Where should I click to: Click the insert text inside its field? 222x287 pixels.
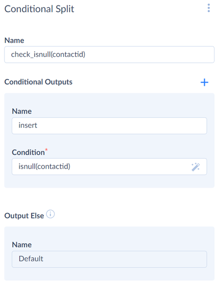[x=28, y=125]
